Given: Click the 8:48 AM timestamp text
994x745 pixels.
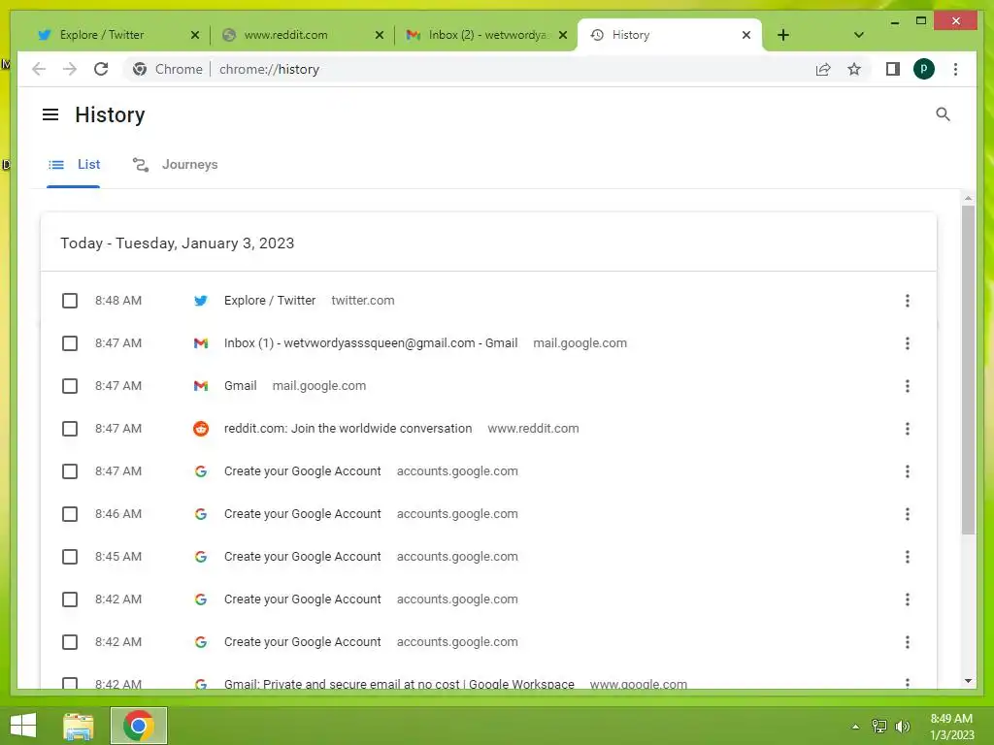Looking at the screenshot, I should pos(118,301).
